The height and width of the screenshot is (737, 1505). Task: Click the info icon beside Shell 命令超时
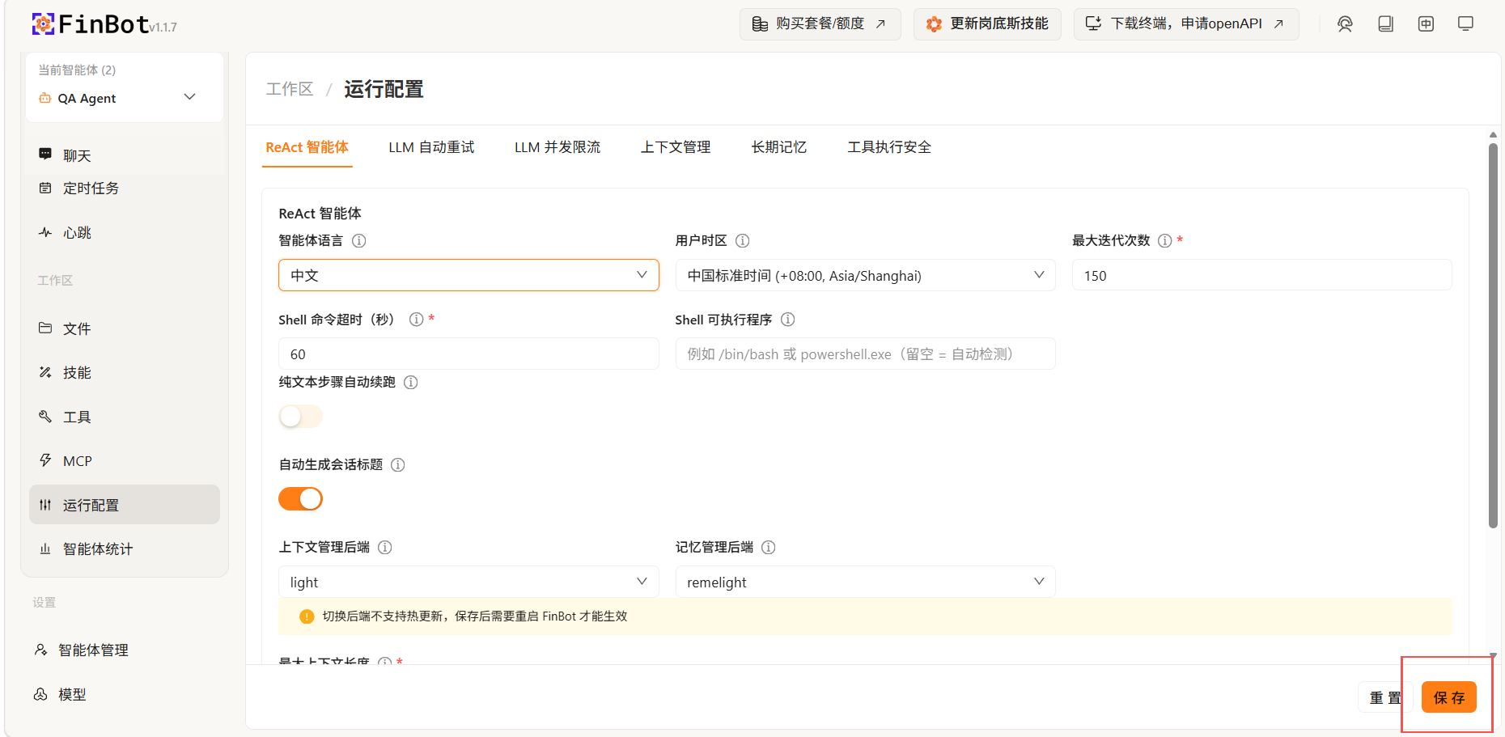tap(416, 319)
